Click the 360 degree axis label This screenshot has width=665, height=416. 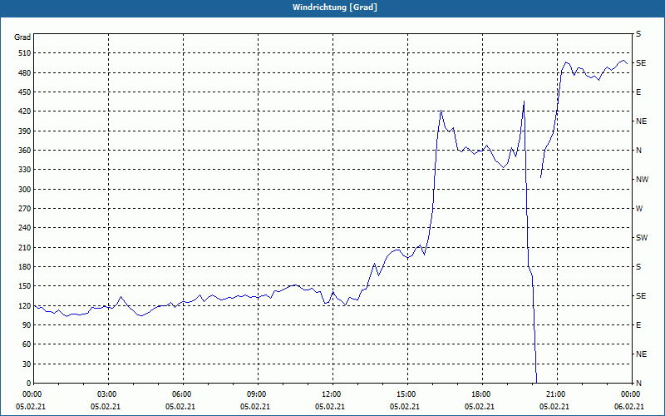pyautogui.click(x=25, y=151)
